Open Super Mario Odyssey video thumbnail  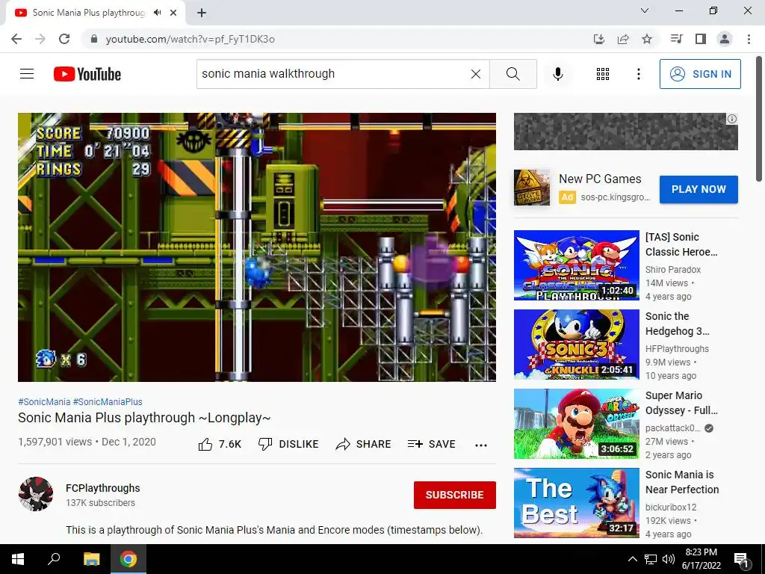tap(577, 424)
